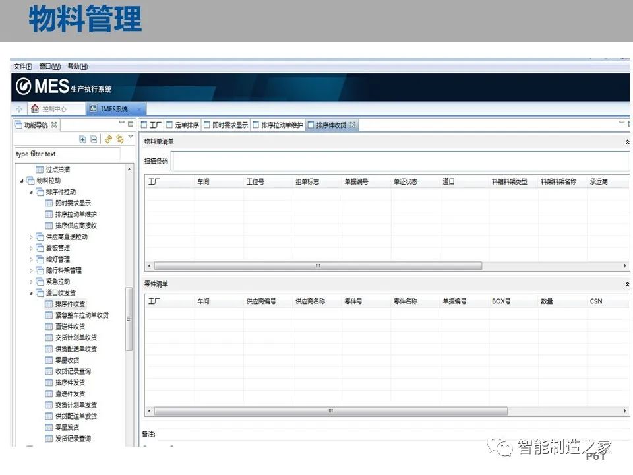Click the navigation tree vertical scrollbar thumb
Image resolution: width=633 pixels, height=475 pixels.
[x=129, y=318]
